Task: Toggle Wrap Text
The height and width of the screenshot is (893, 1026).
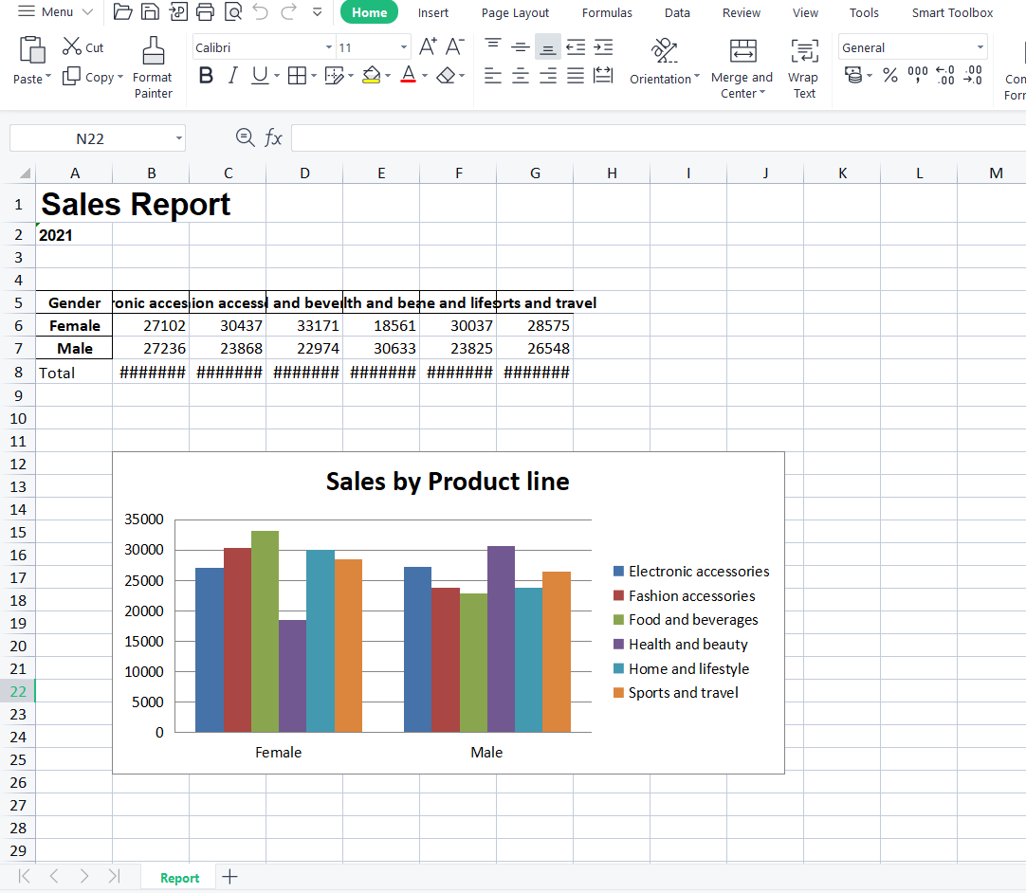Action: (804, 68)
